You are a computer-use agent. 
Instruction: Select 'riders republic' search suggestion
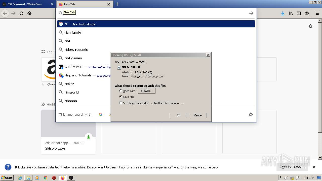(156, 50)
